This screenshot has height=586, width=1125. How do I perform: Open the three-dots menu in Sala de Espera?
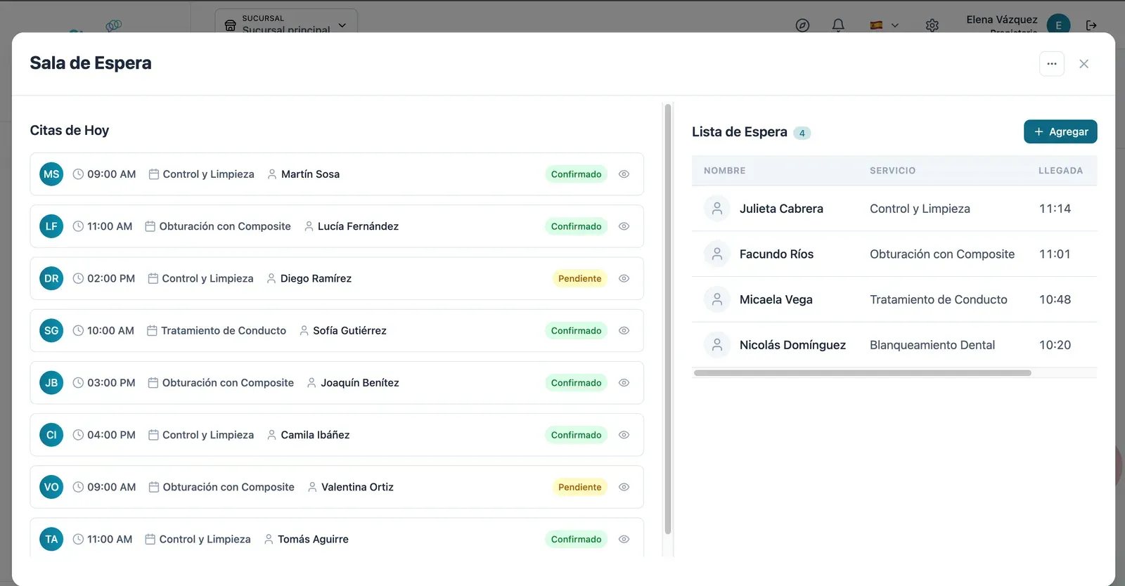[x=1052, y=64]
